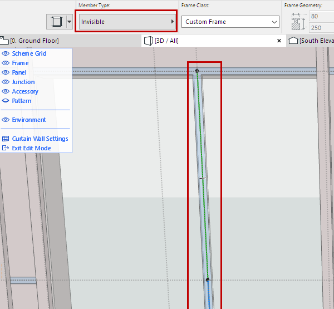The height and width of the screenshot is (309, 334).
Task: Open Curtain Wall Settings
Action: 40,139
